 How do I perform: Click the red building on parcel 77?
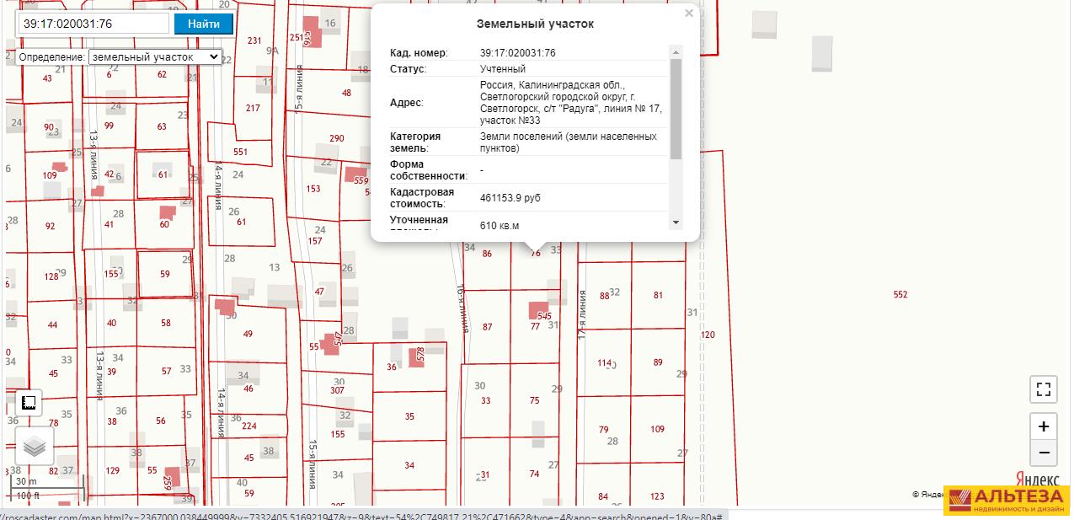537,311
